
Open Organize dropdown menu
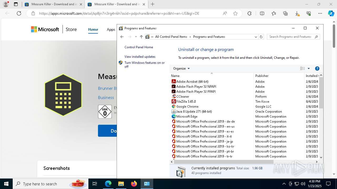[x=181, y=69]
